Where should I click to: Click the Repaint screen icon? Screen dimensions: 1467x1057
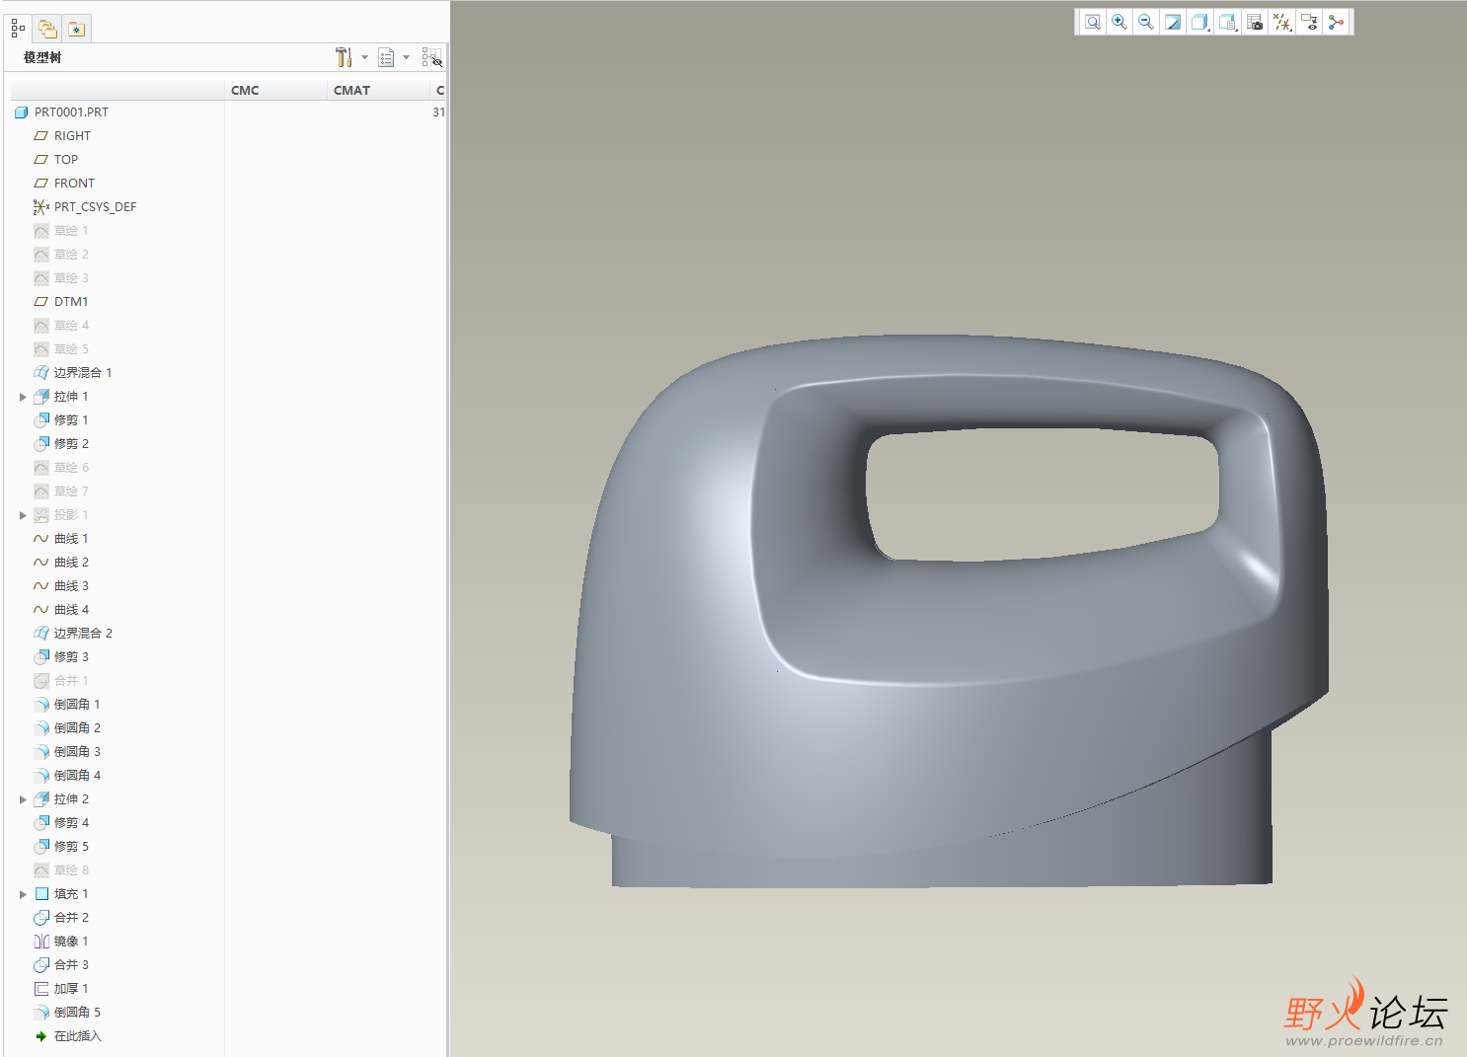click(1173, 22)
